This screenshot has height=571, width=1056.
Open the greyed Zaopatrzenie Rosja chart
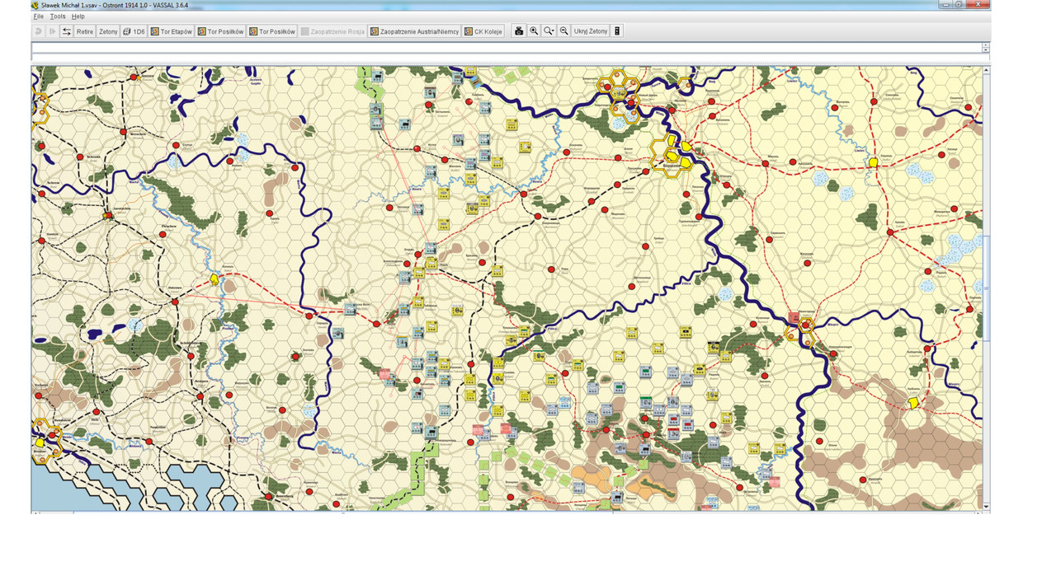332,31
